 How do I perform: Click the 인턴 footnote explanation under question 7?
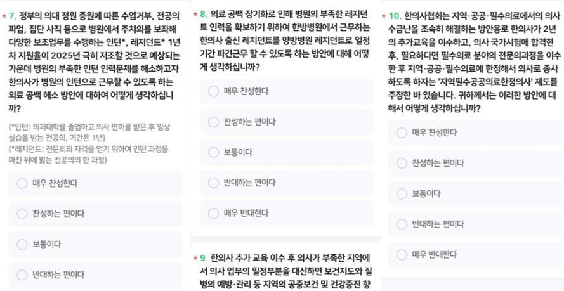(89, 132)
